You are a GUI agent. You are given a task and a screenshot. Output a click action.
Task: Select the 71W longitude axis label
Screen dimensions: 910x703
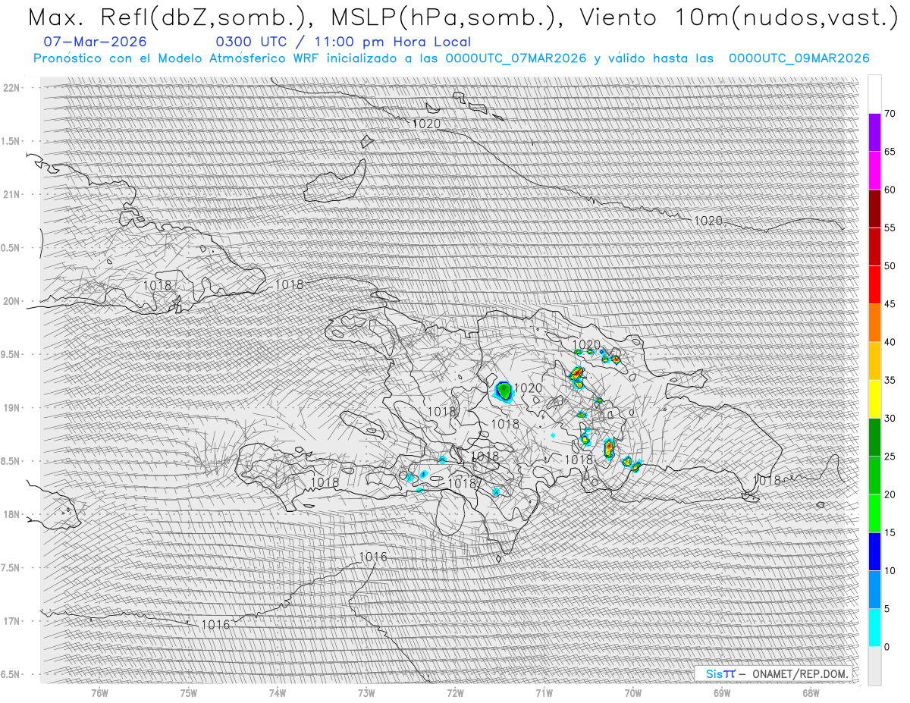tap(544, 693)
